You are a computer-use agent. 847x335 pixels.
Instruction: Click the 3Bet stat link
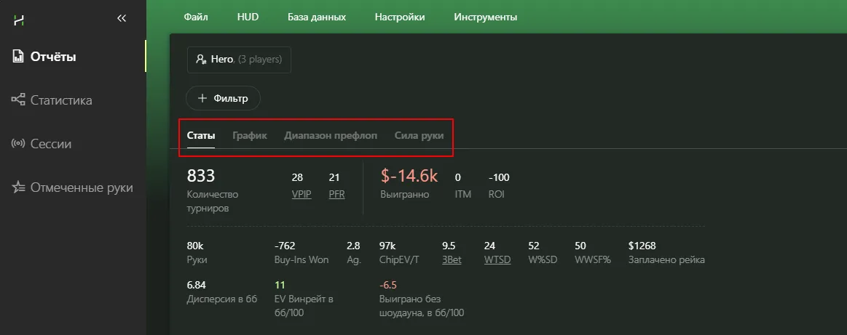452,259
